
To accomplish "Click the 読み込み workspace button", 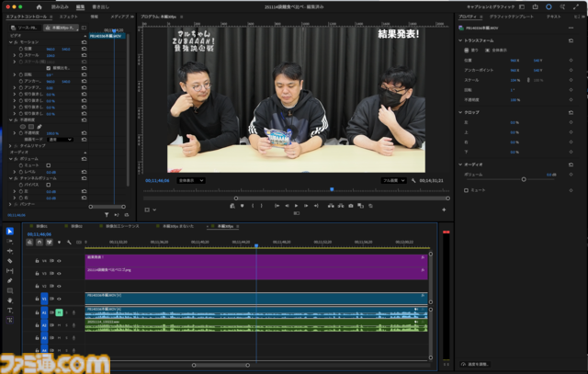I will coord(59,6).
